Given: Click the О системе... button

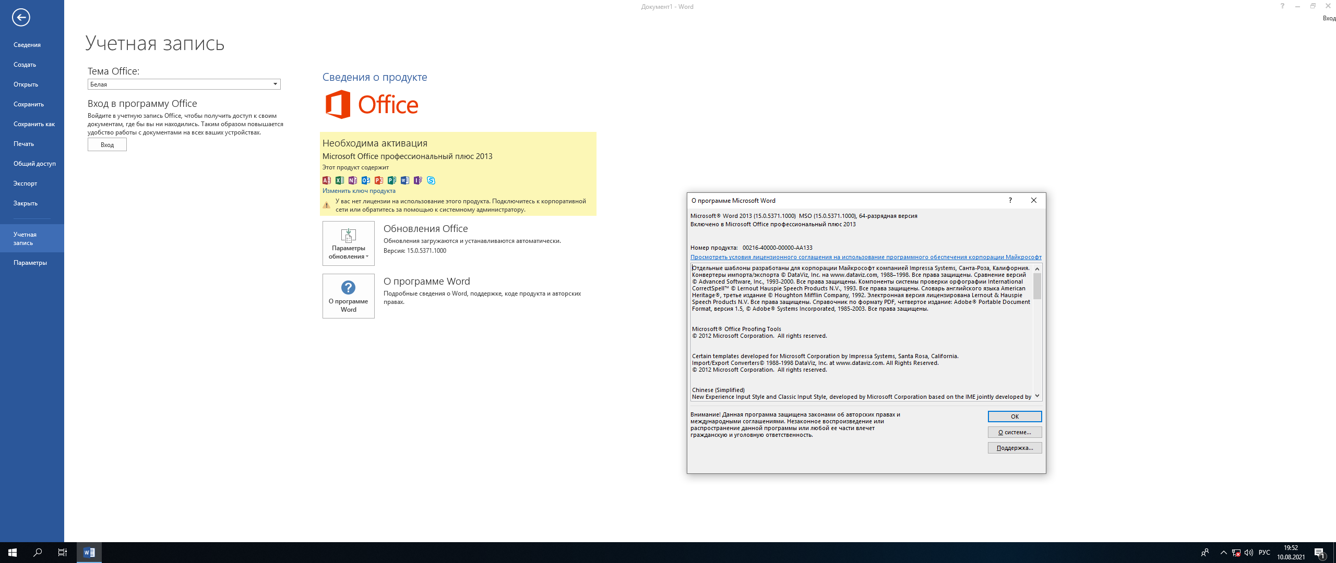Looking at the screenshot, I should (x=1015, y=432).
